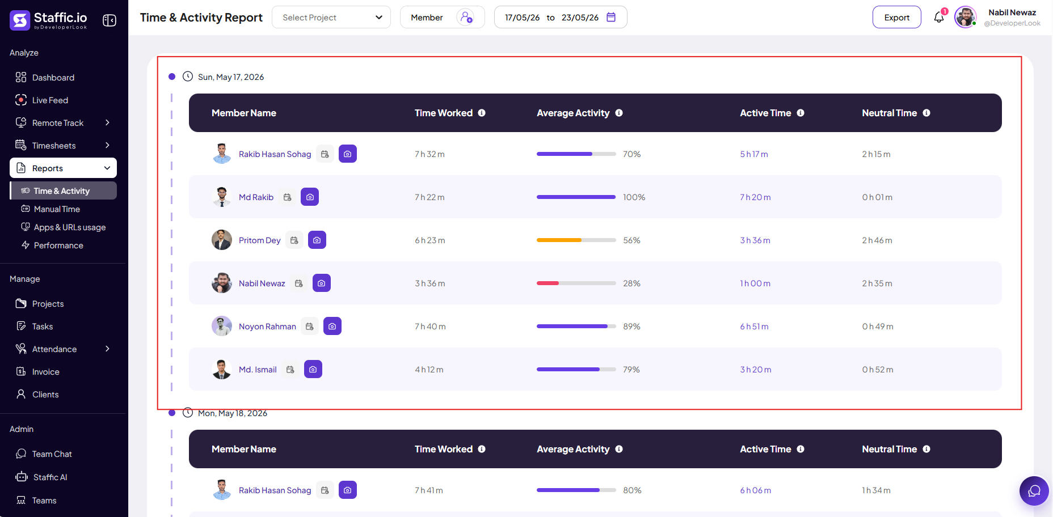Screen dimensions: 1053x517
Task: Open Live Feed
Action: click(x=50, y=100)
